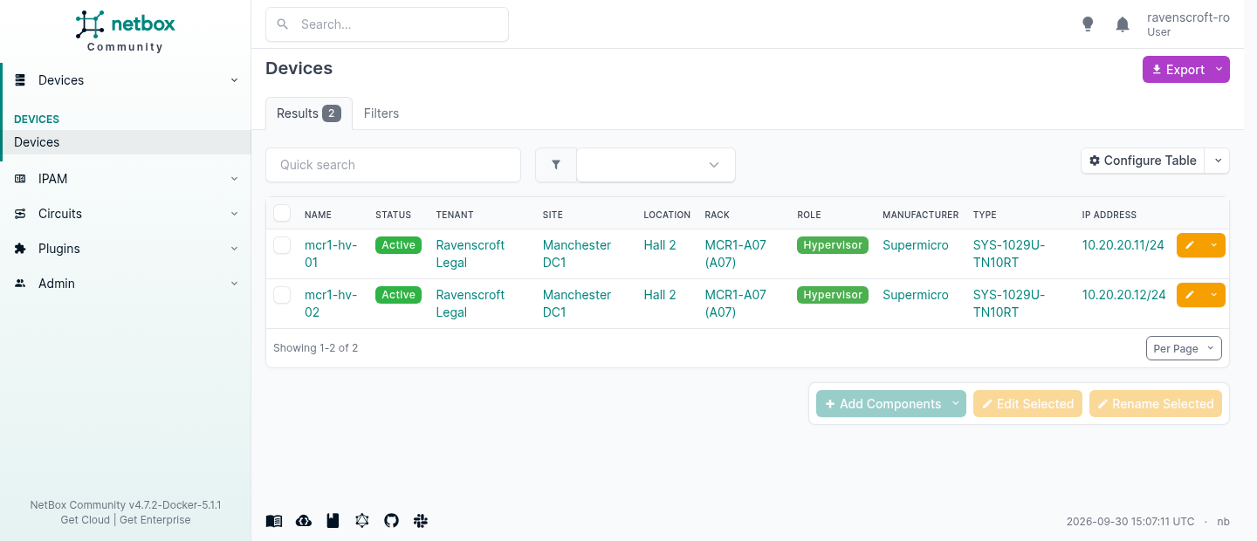The image size is (1257, 541).
Task: Open the Get Cloud link
Action: 85,520
